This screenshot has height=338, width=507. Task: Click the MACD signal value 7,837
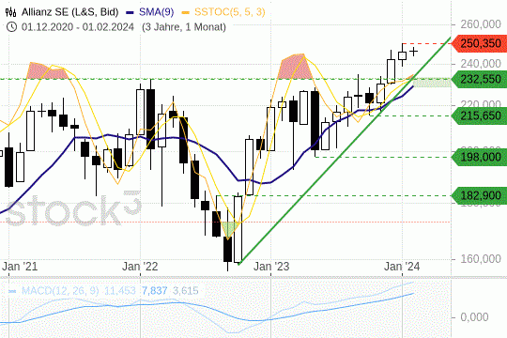coord(155,290)
